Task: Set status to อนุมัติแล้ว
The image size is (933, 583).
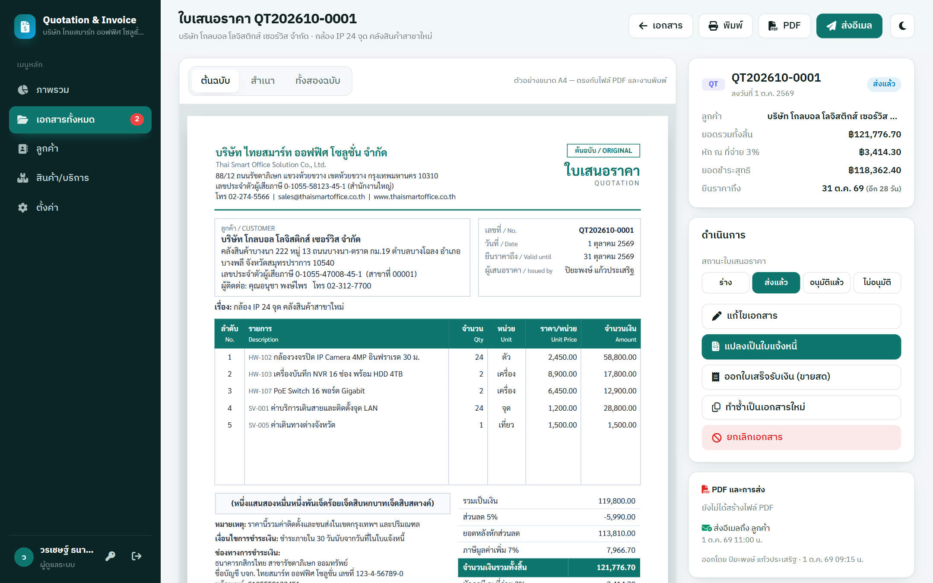Action: pyautogui.click(x=826, y=282)
